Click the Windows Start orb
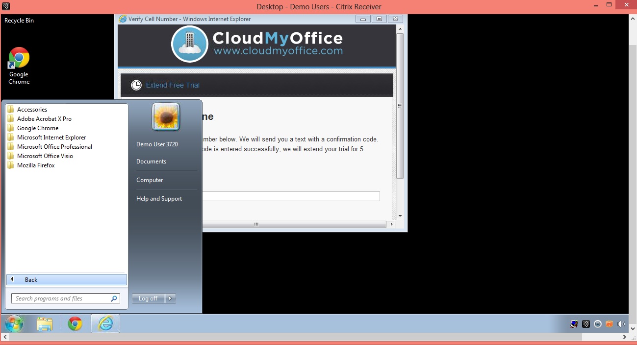 pos(14,323)
